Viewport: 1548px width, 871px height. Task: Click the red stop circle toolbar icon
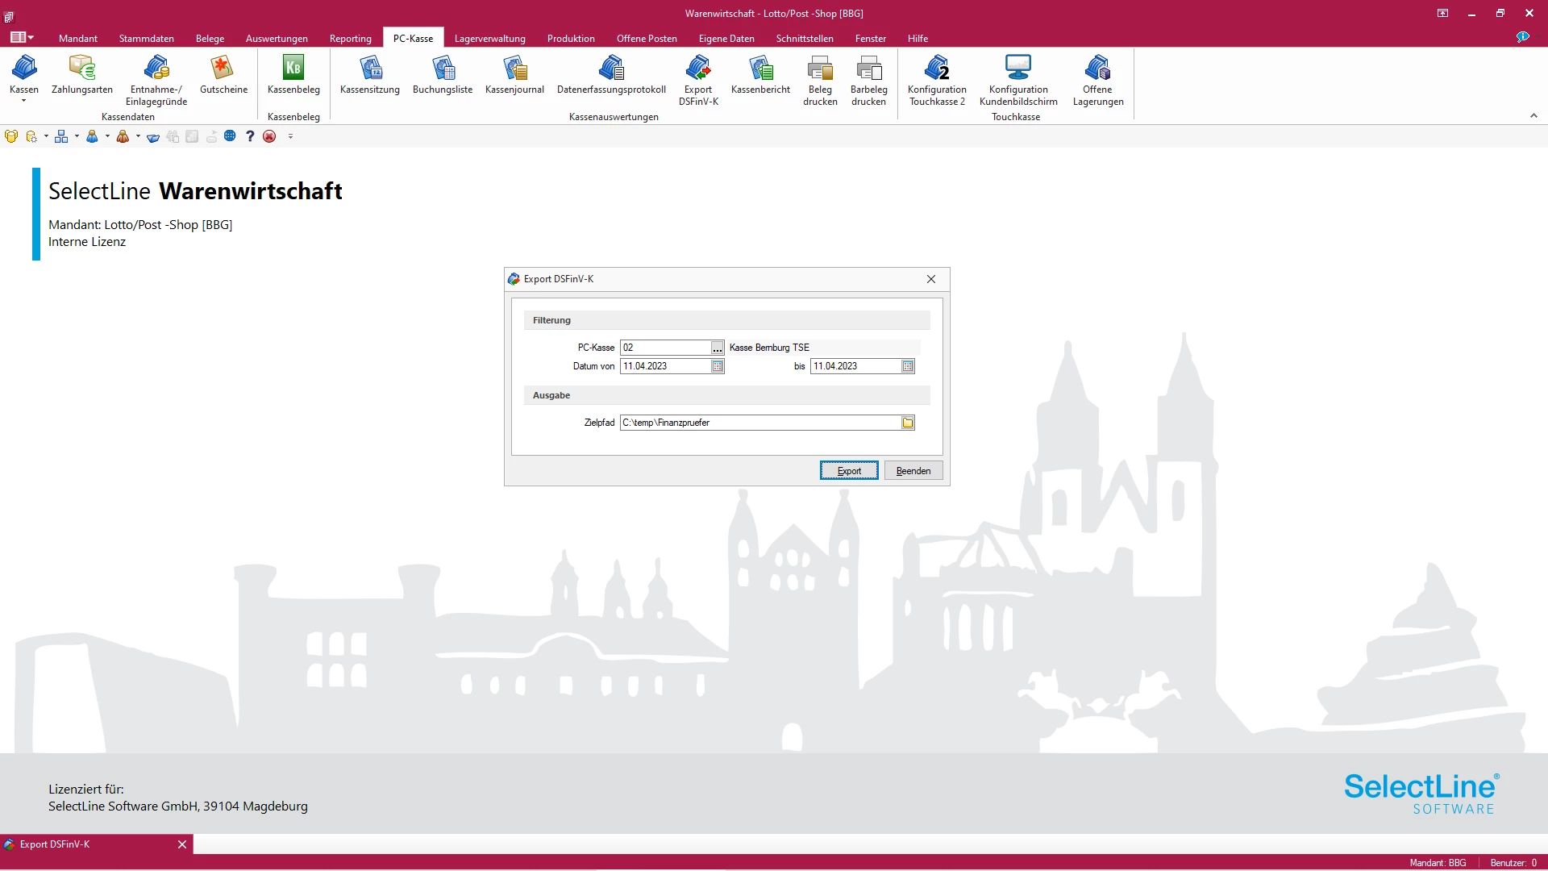point(269,136)
